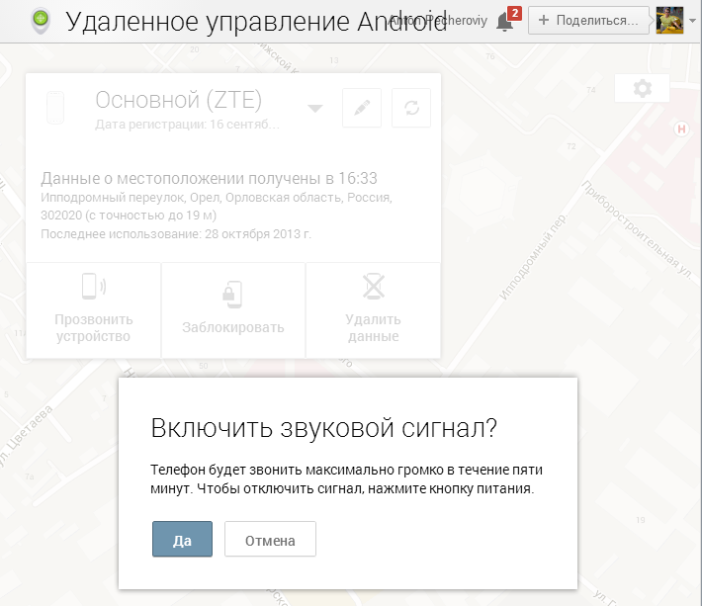Image resolution: width=702 pixels, height=606 pixels.
Task: Click the phone device icon in card
Action: click(x=55, y=108)
